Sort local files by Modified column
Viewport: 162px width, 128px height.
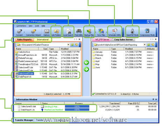coord(70,49)
